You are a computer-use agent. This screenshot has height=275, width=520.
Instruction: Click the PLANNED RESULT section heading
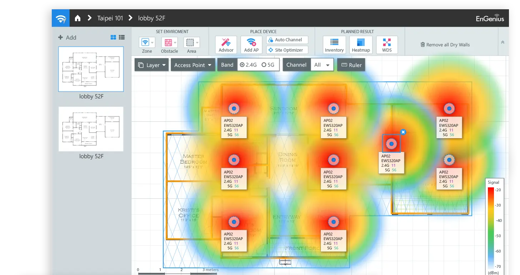click(x=357, y=32)
